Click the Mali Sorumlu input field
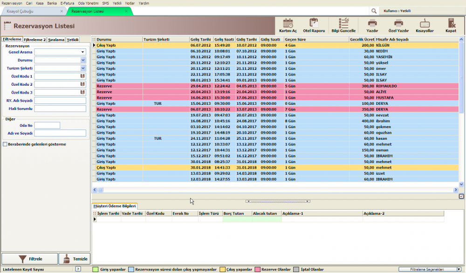This screenshot has width=466, height=273. 60,109
